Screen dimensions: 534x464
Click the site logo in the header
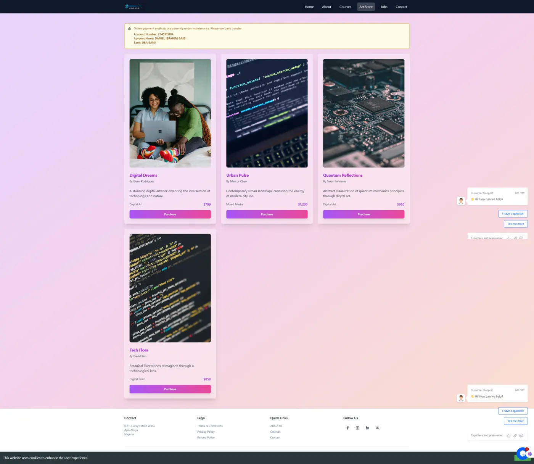pos(133,6)
